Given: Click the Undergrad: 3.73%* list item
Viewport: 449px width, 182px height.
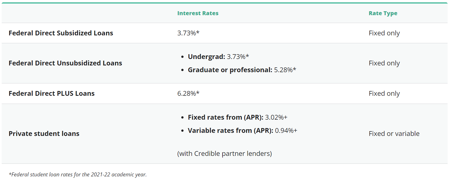Looking at the screenshot, I should (218, 57).
